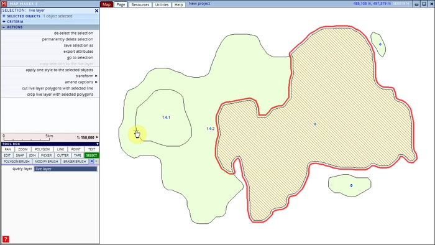Click the Map Maker red M logo icon

point(4,4)
